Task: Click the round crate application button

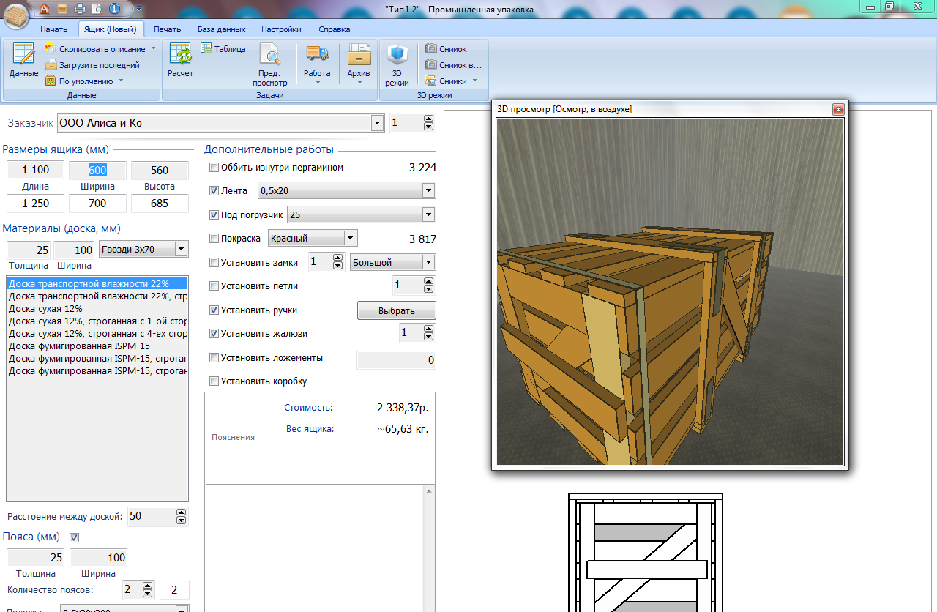Action: point(18,15)
